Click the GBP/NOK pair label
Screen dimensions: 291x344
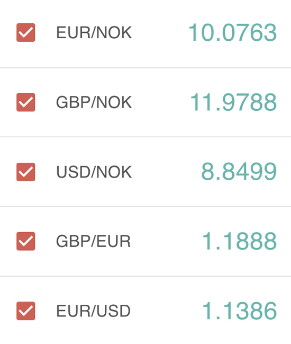click(94, 102)
